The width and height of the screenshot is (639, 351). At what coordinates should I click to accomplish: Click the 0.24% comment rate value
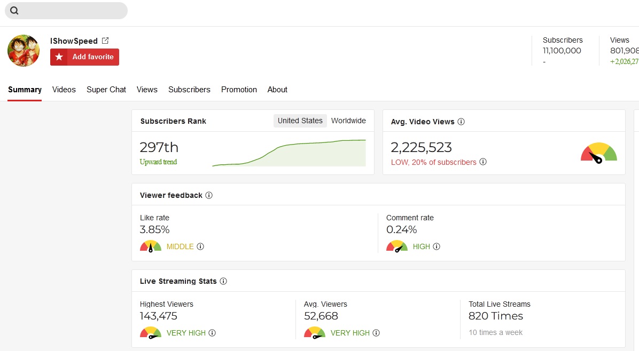401,229
